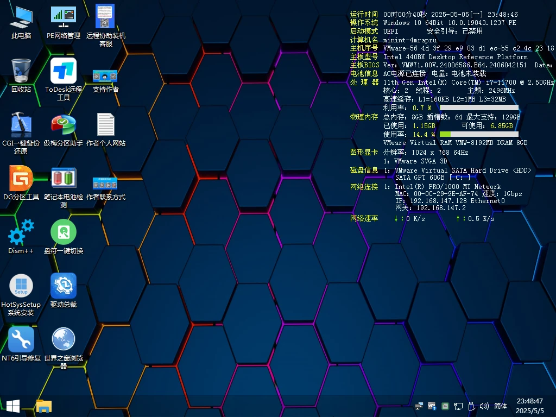Click the 操作系统 Windows 10 64Bit line
The height and width of the screenshot is (417, 556).
[x=433, y=23]
